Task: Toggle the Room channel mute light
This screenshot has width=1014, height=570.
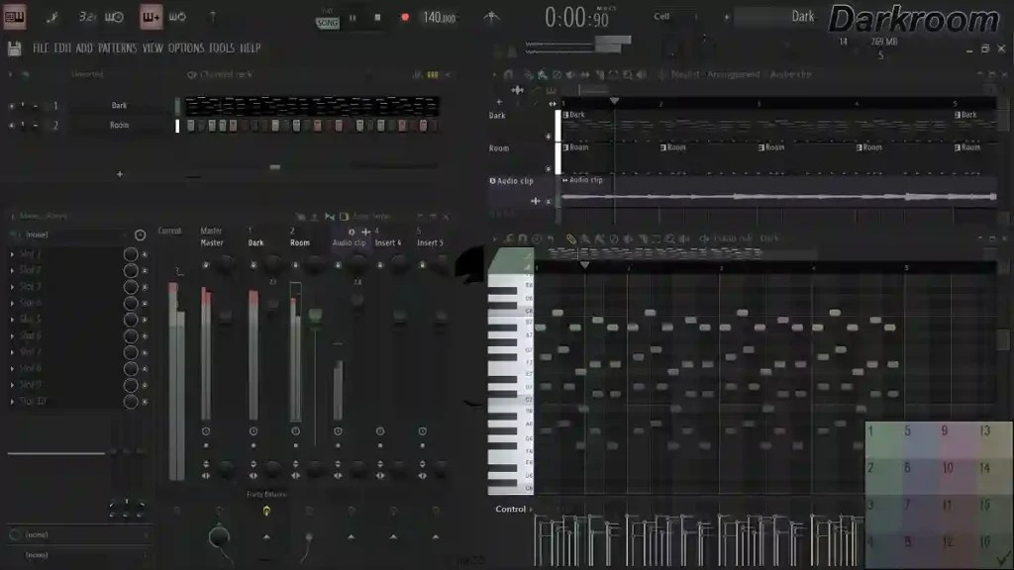Action: (12, 126)
